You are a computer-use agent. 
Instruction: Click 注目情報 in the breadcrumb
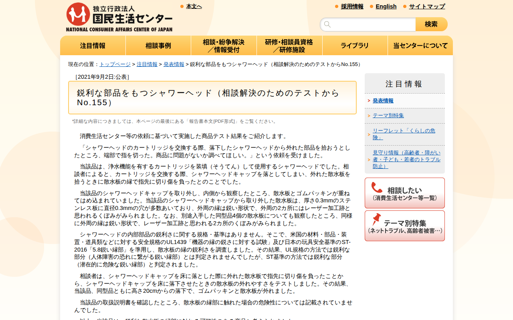click(x=147, y=64)
